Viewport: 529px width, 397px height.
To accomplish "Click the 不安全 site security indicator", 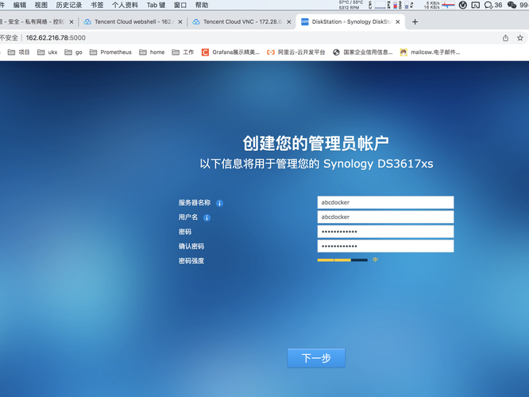I will (9, 38).
